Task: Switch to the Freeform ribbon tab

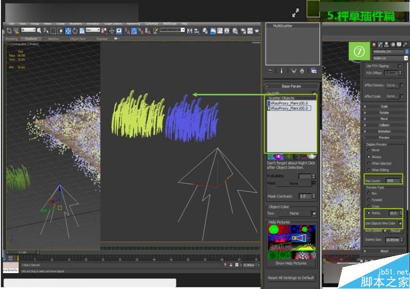Action: tap(31, 38)
